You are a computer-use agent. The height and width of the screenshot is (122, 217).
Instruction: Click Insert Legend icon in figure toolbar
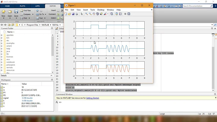120,14
